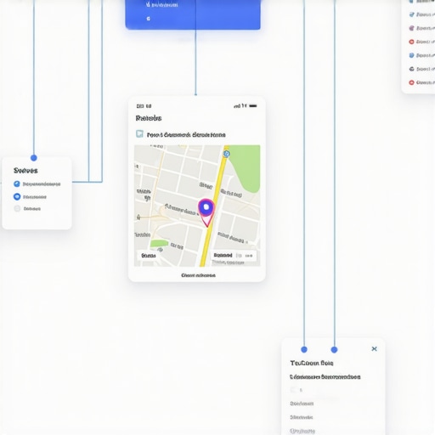Select the blue circular marker on the yellow road
Screen dimensions: 435x435
click(226, 154)
